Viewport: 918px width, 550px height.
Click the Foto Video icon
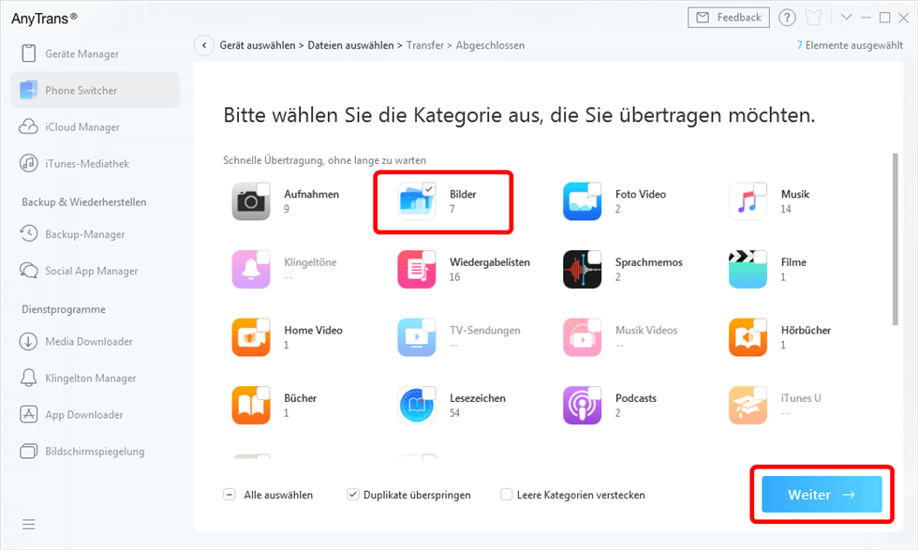coord(582,201)
